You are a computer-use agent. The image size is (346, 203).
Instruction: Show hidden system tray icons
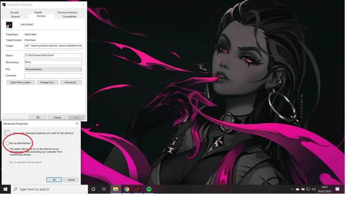[x=292, y=189]
